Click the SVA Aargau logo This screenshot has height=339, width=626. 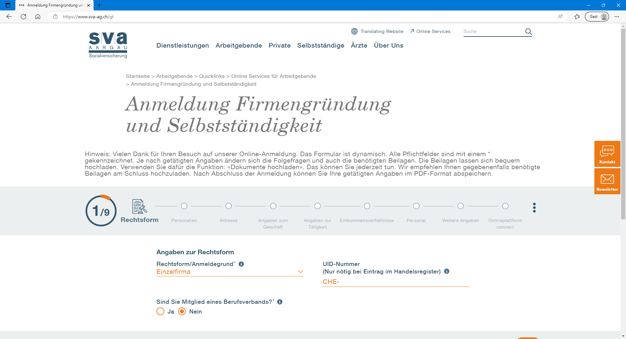(x=108, y=45)
